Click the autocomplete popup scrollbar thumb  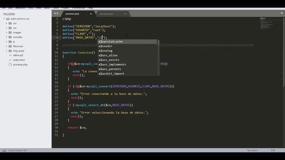point(159,43)
